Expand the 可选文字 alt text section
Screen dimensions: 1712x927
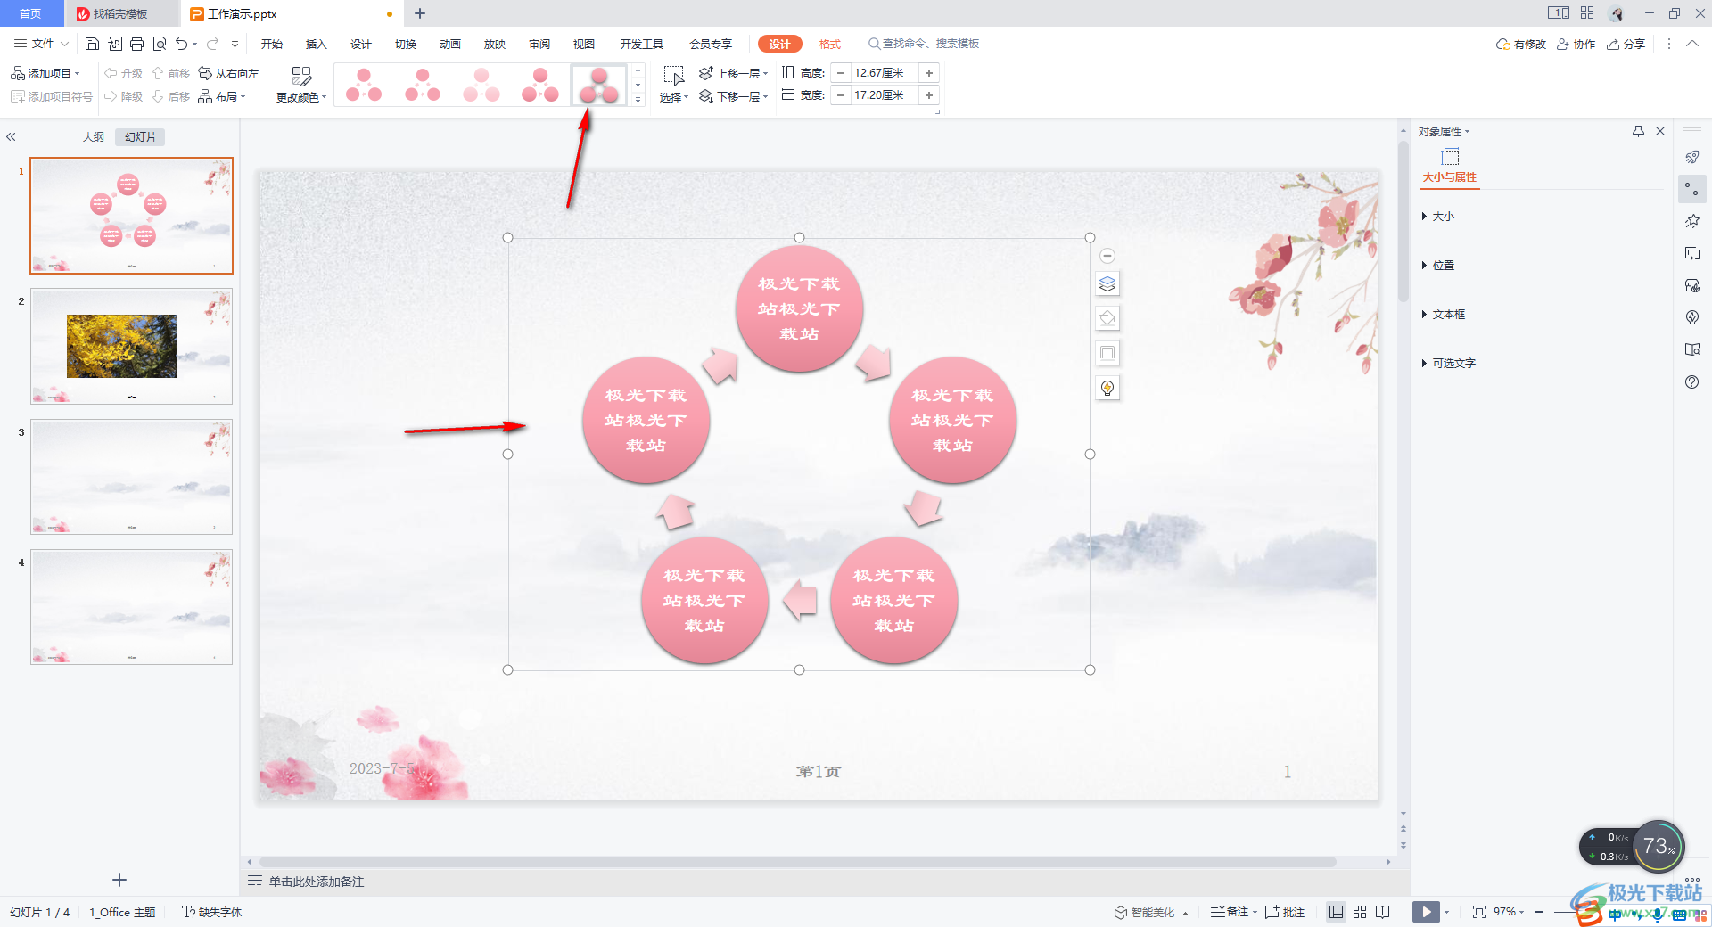pyautogui.click(x=1448, y=364)
